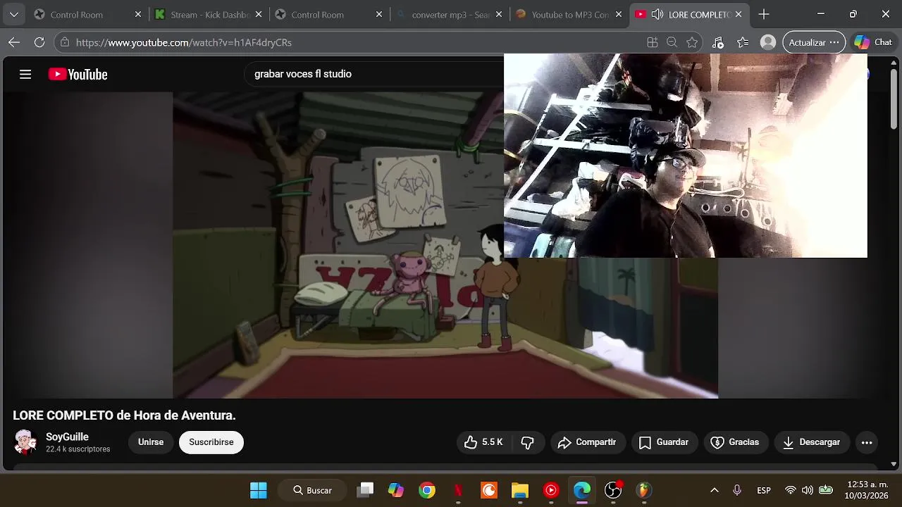Close the Stream - Kick Dashboard tab

[x=259, y=14]
